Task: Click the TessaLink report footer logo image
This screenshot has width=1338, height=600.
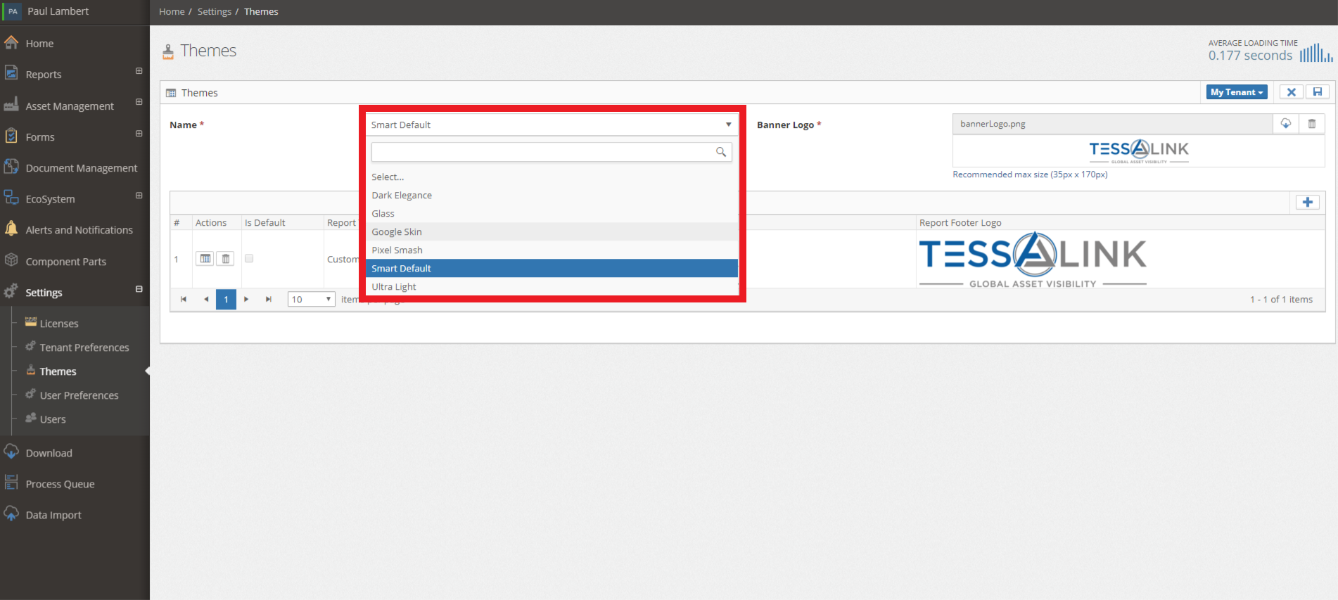Action: click(x=1033, y=260)
